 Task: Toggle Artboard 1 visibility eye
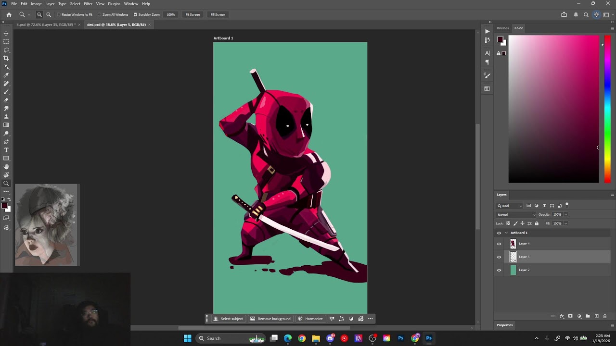(499, 233)
